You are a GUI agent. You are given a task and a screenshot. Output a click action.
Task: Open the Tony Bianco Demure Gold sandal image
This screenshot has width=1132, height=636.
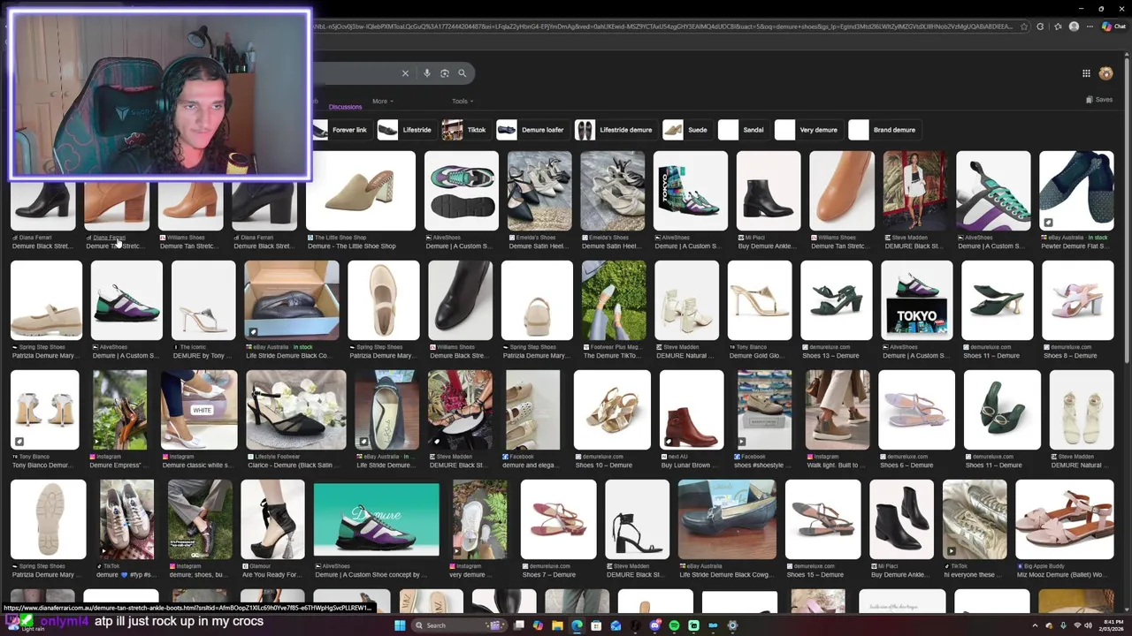tap(760, 300)
